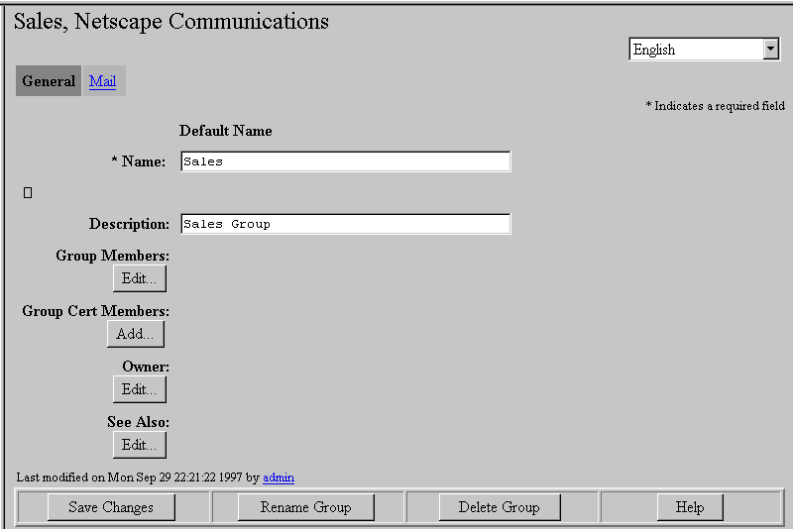The width and height of the screenshot is (793, 529).
Task: Click the Owner label
Action: coord(146,367)
